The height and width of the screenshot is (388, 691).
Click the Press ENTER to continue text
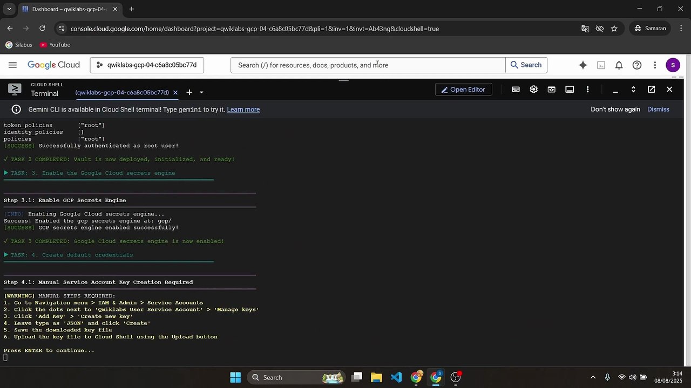(x=49, y=350)
